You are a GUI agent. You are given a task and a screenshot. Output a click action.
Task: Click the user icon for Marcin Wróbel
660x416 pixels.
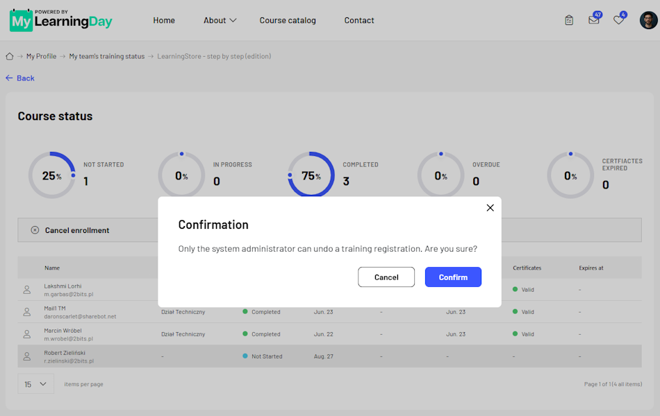27,334
